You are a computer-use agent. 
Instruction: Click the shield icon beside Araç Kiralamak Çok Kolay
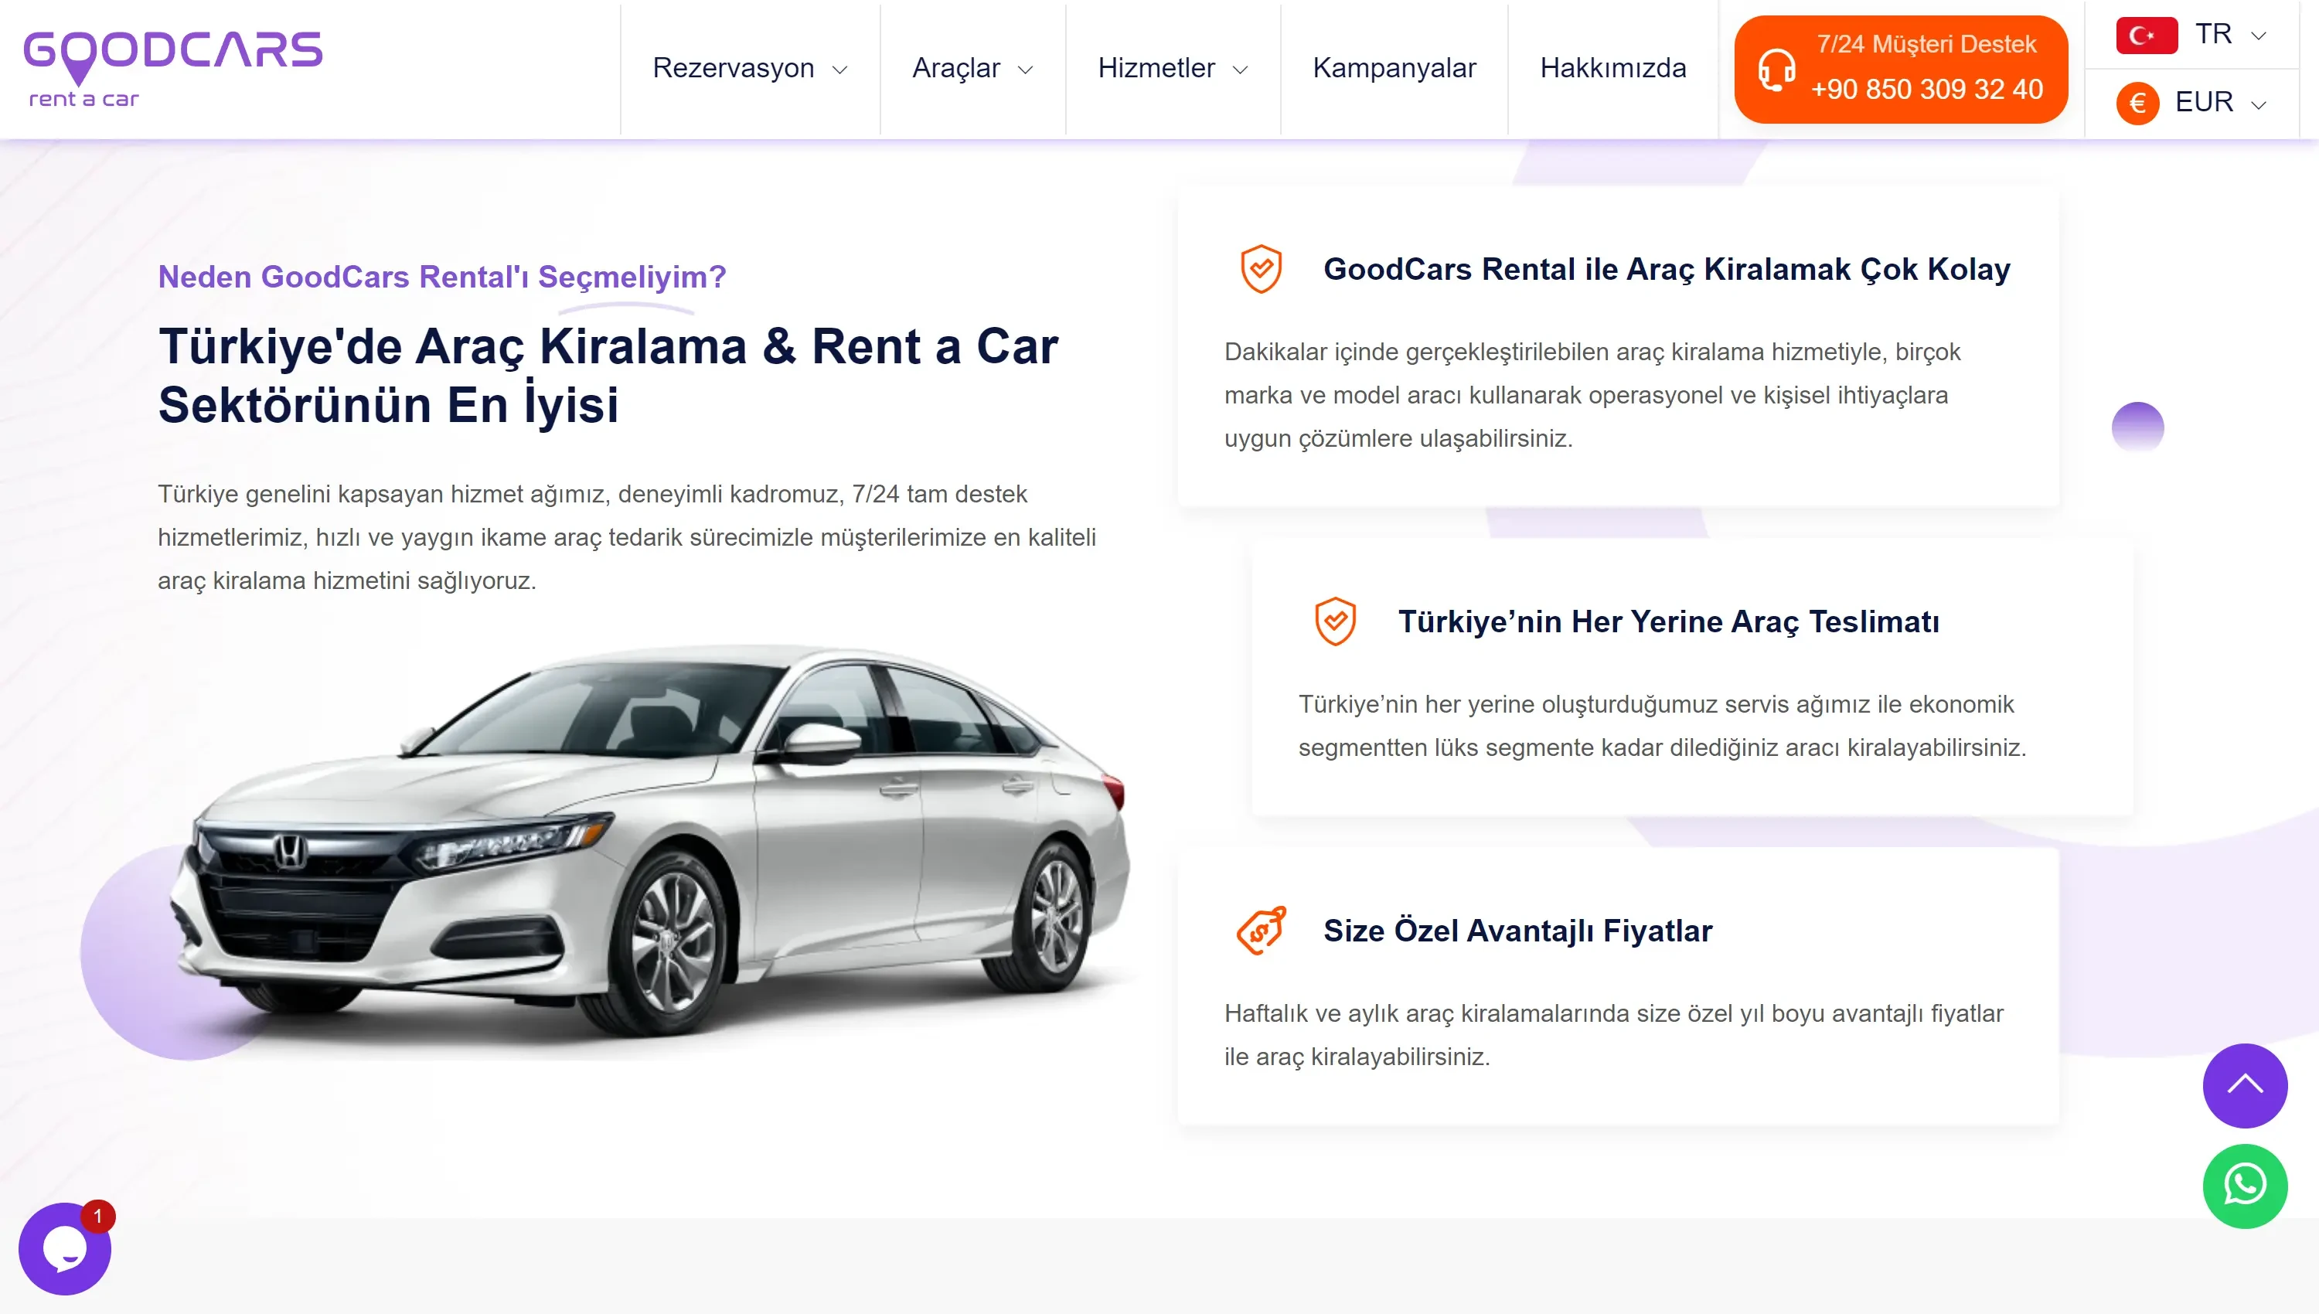coord(1261,269)
